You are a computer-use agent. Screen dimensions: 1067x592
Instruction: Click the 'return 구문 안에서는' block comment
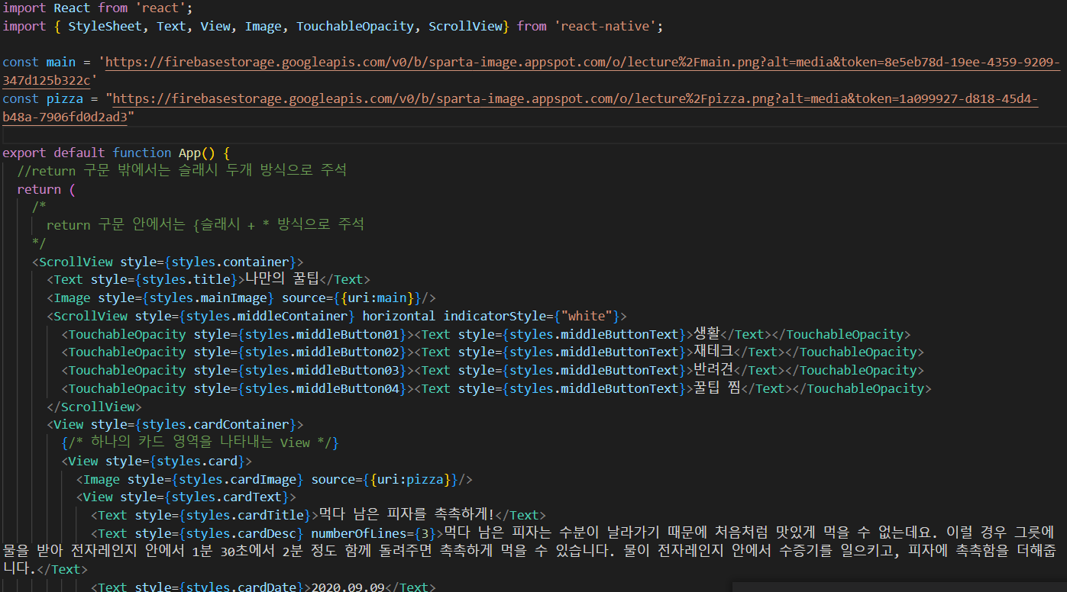pos(205,224)
